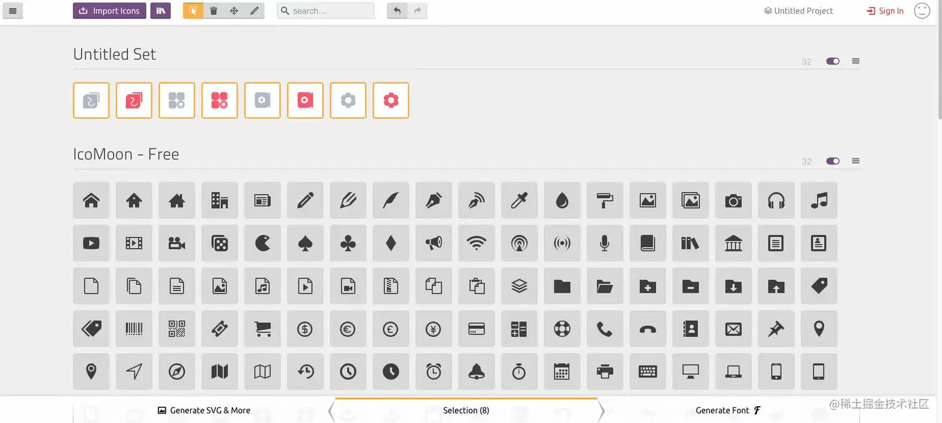This screenshot has width=942, height=423.
Task: Activate the Select tool
Action: [193, 11]
